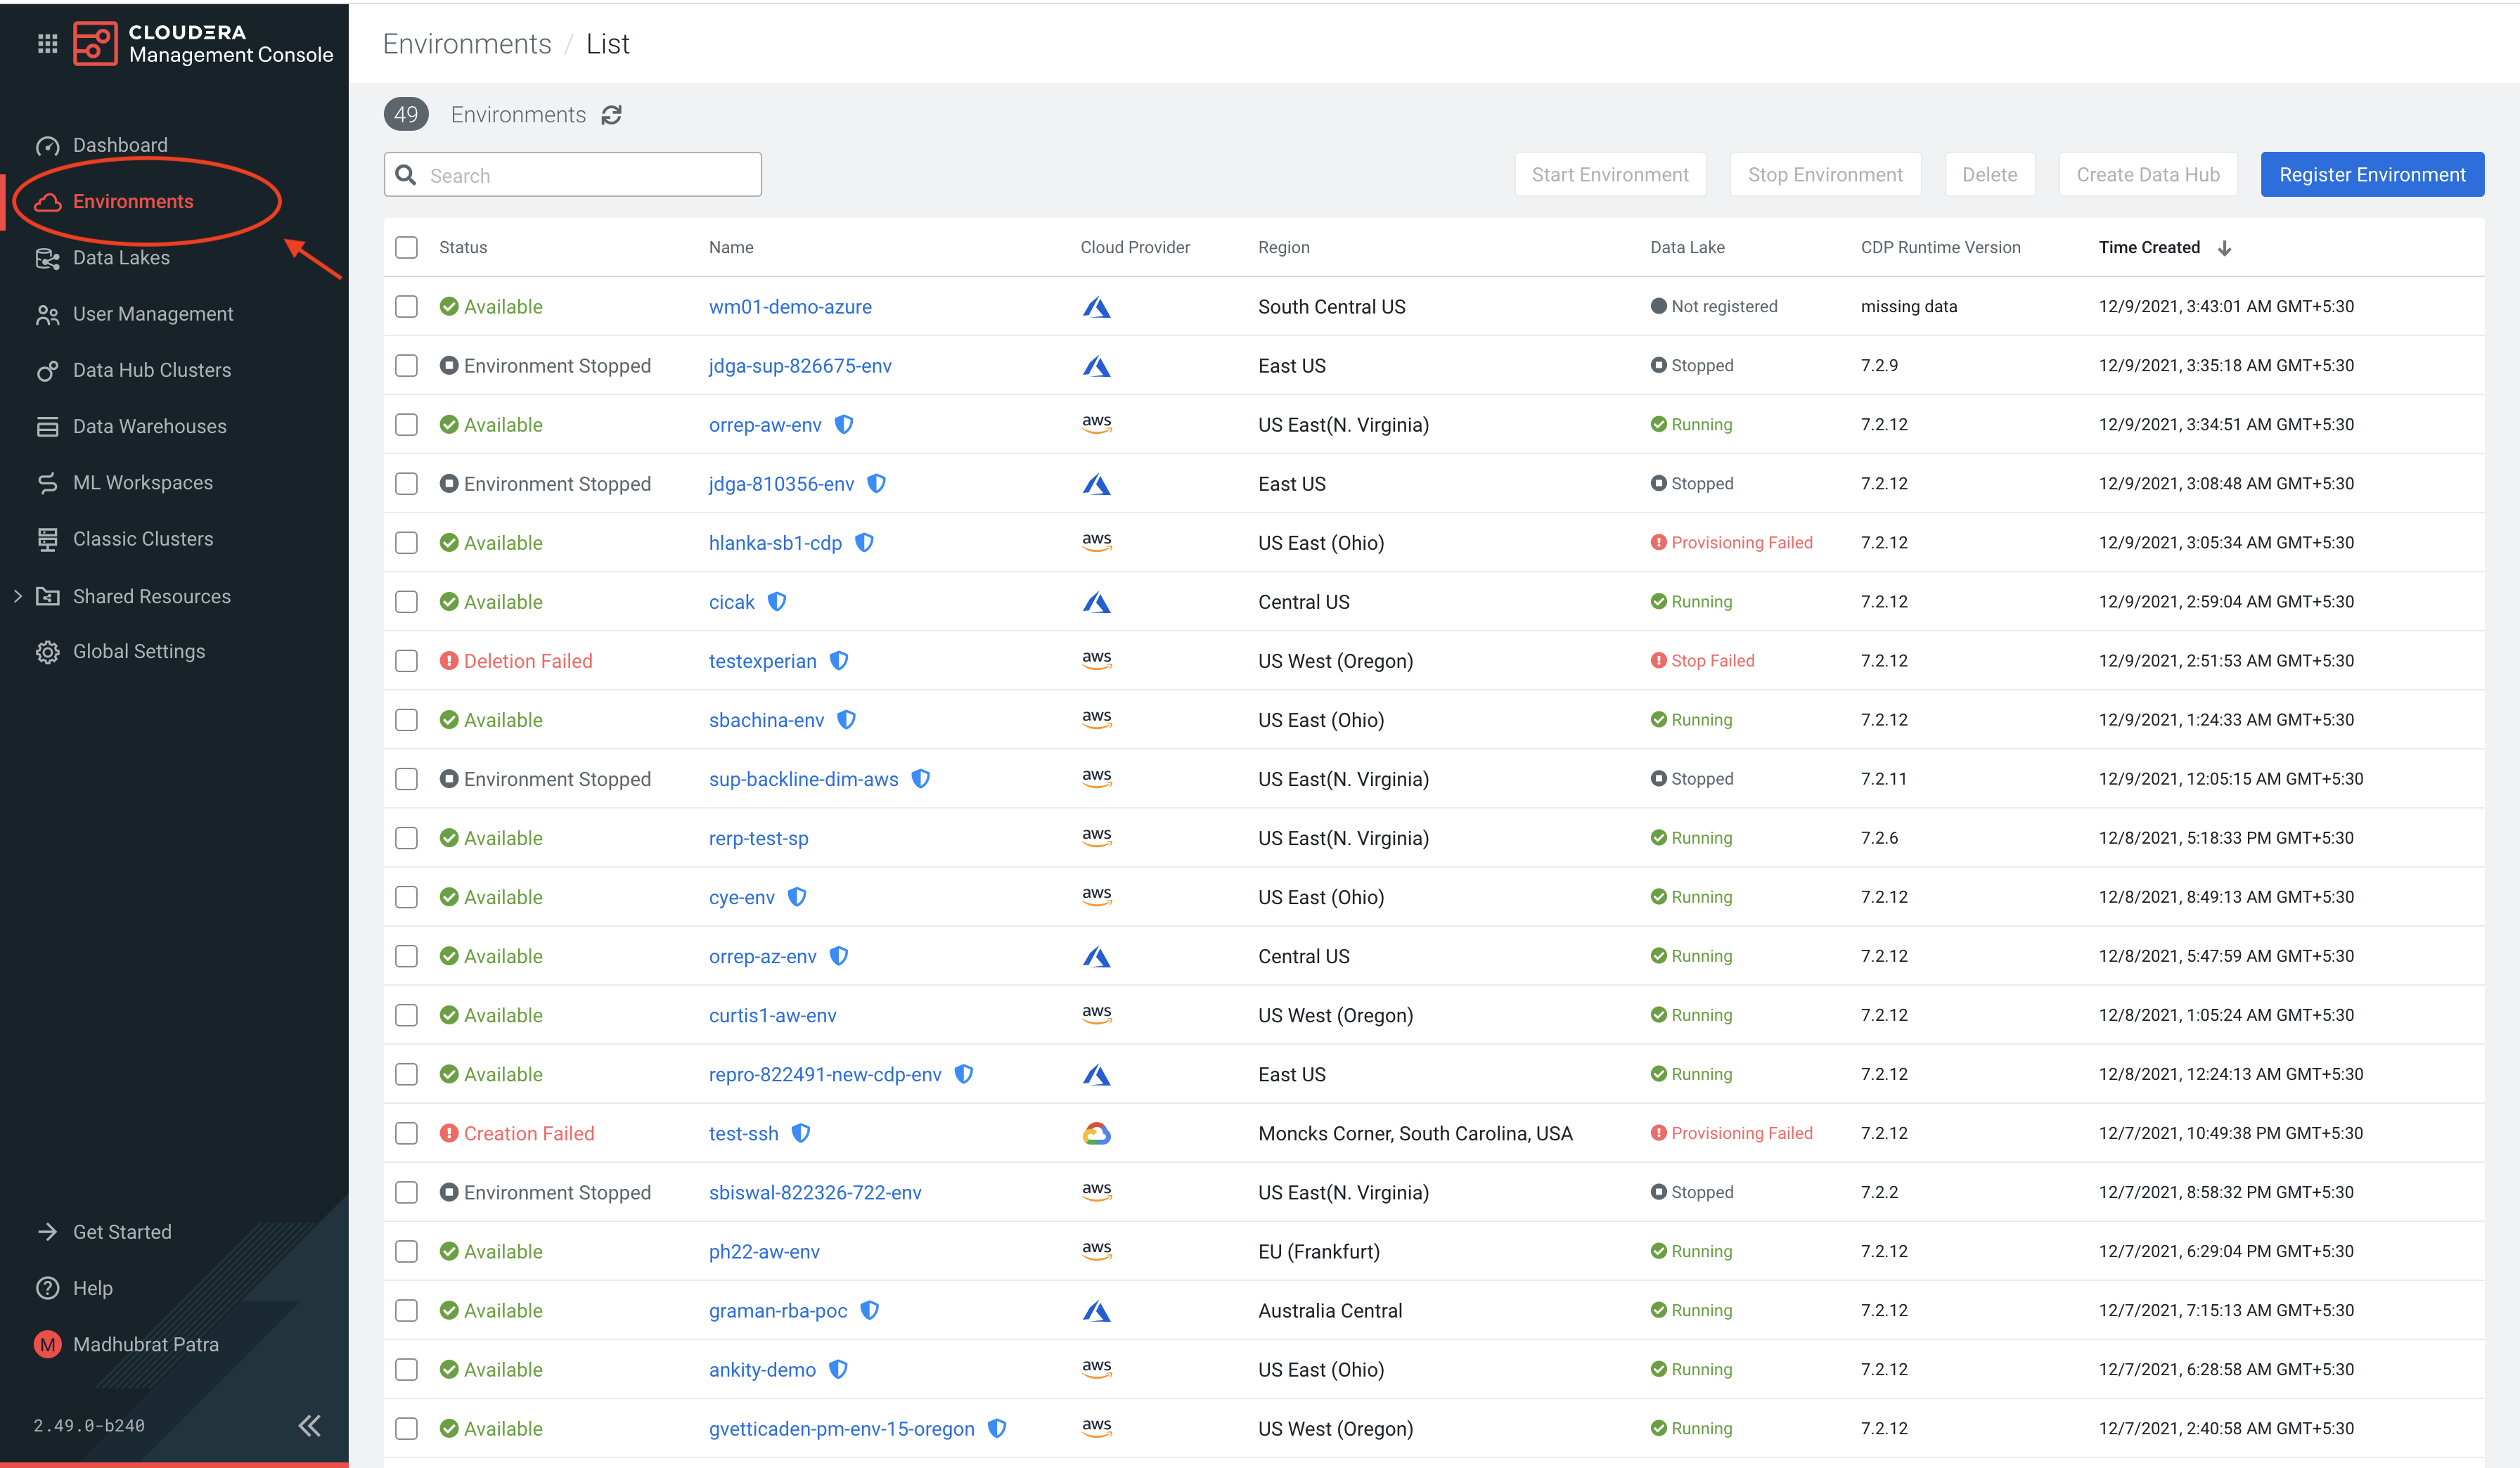
Task: Check the select-all checkbox in header
Action: click(406, 247)
